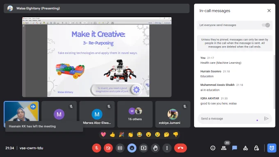Click the present now button

(x=144, y=148)
